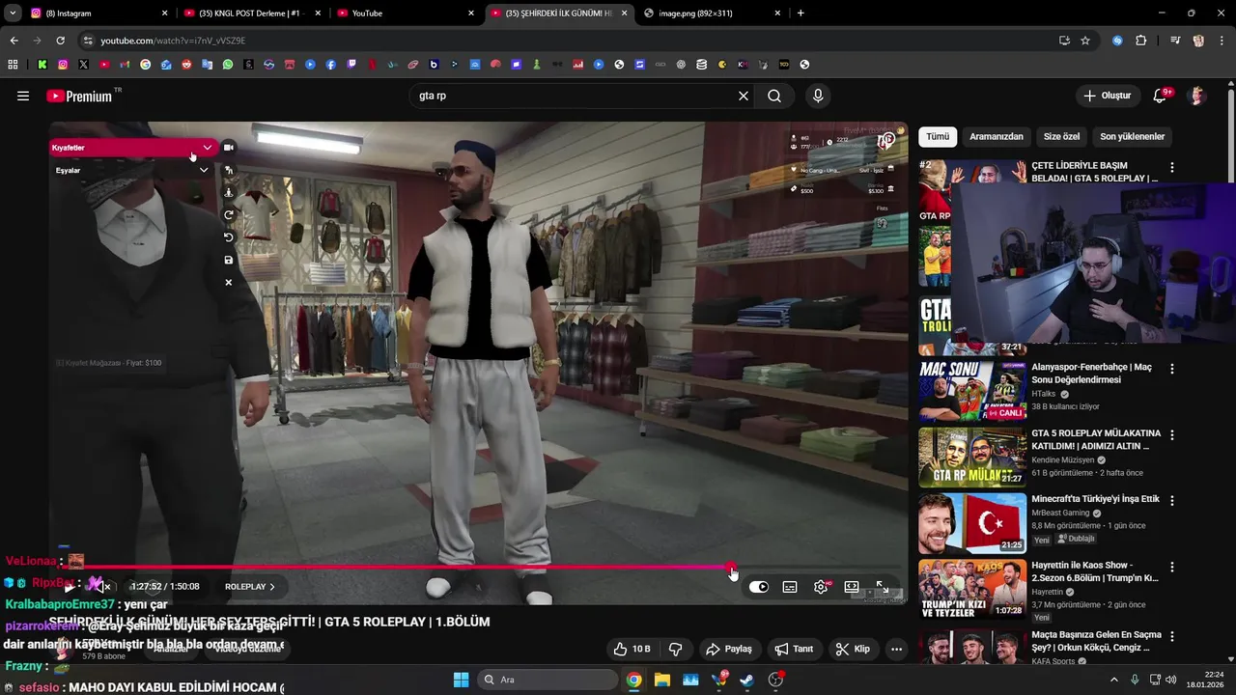
Task: Expand the ROLEPLAY chapter label
Action: (x=250, y=587)
